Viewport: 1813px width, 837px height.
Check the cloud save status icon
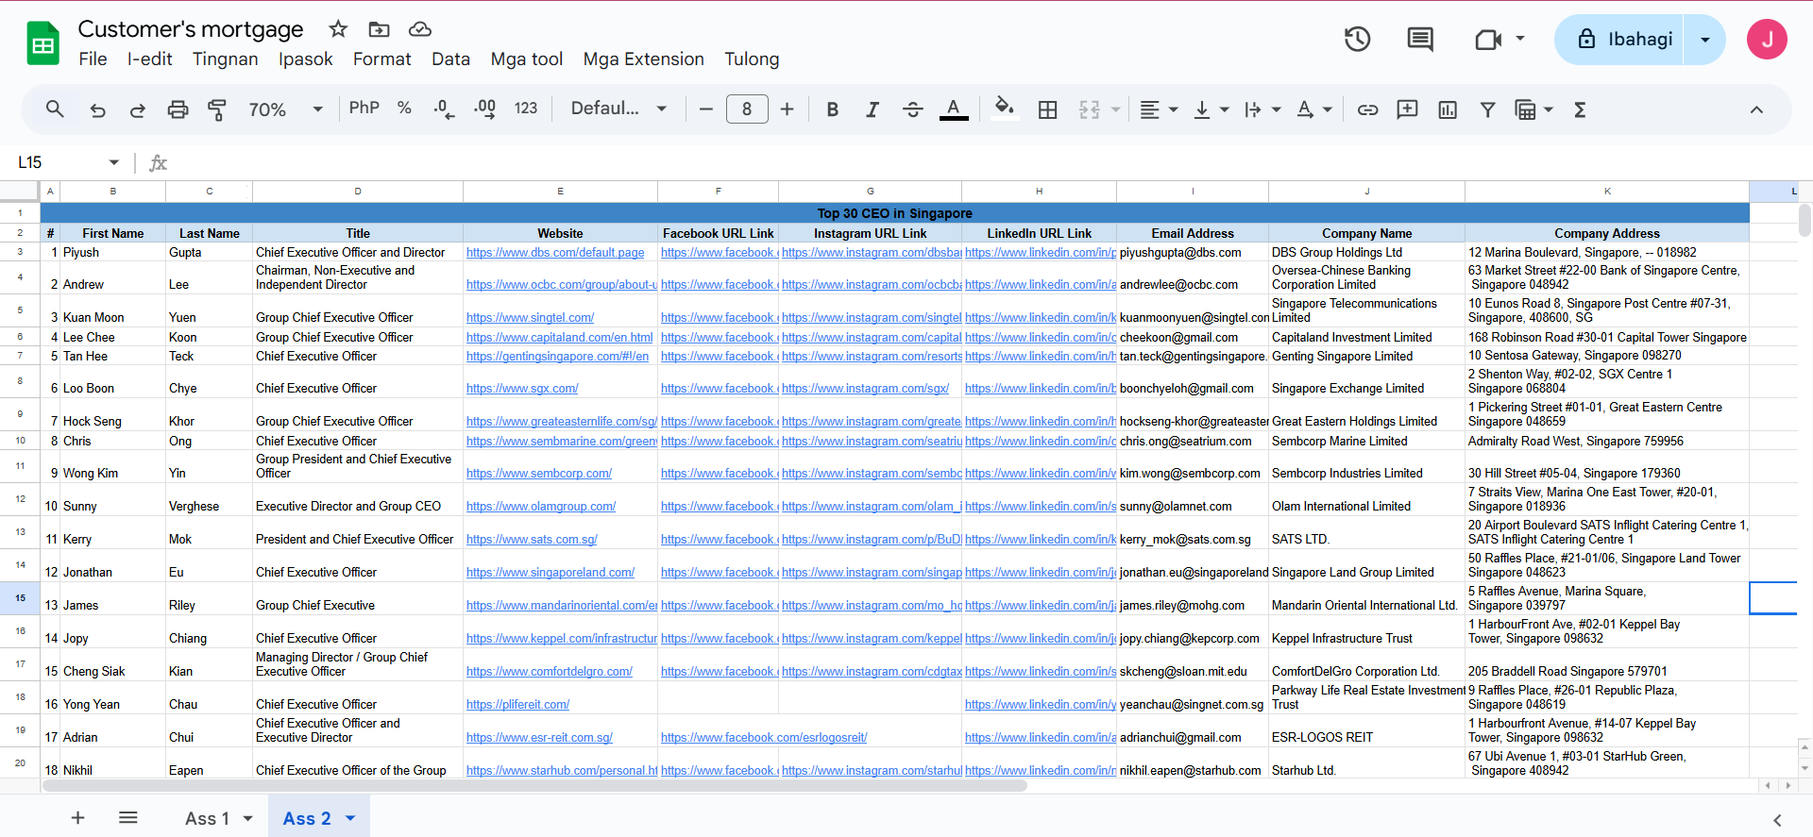pos(420,29)
